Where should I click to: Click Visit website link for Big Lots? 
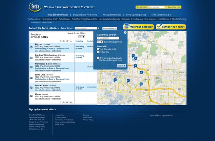[x=56, y=51]
